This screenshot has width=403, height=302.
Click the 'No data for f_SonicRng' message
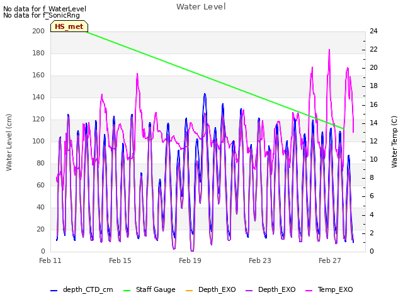pos(42,15)
